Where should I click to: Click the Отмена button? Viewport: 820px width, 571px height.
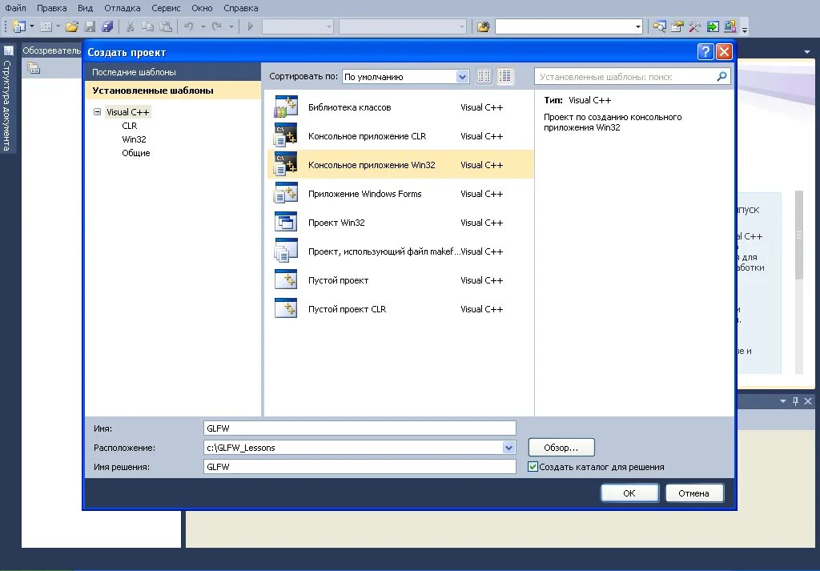[x=694, y=493]
